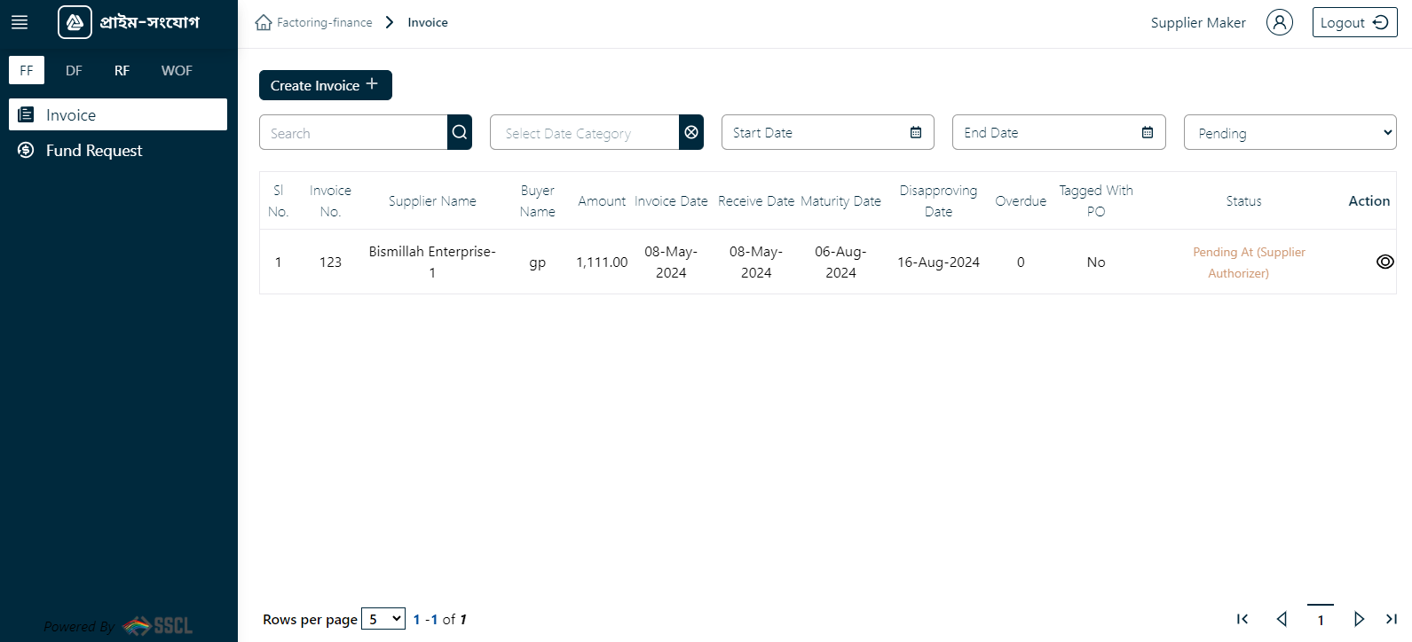This screenshot has width=1412, height=642.
Task: Go to the next page
Action: pyautogui.click(x=1359, y=619)
